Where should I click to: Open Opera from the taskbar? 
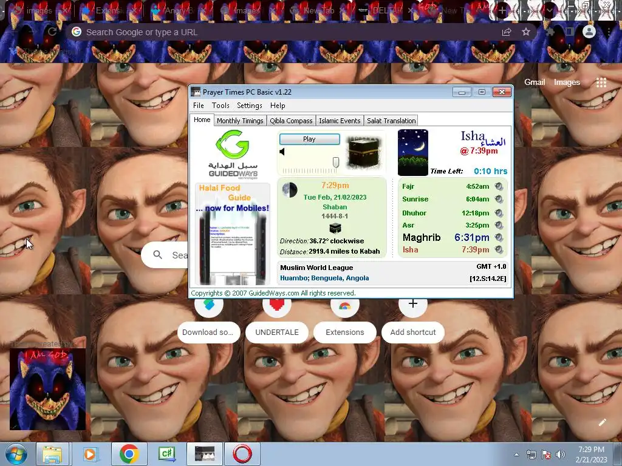click(242, 454)
